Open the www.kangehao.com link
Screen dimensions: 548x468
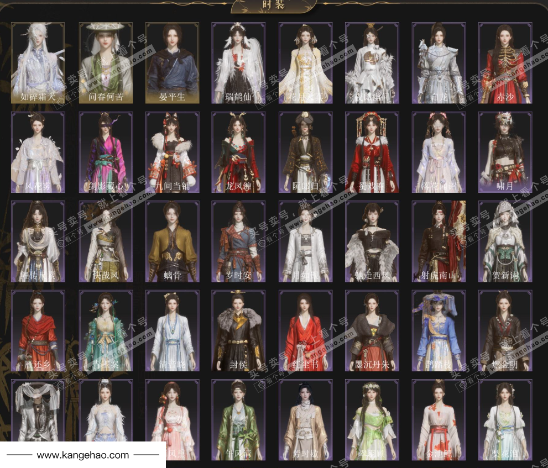[82, 455]
